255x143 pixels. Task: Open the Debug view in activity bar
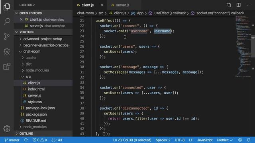click(x=7, y=51)
